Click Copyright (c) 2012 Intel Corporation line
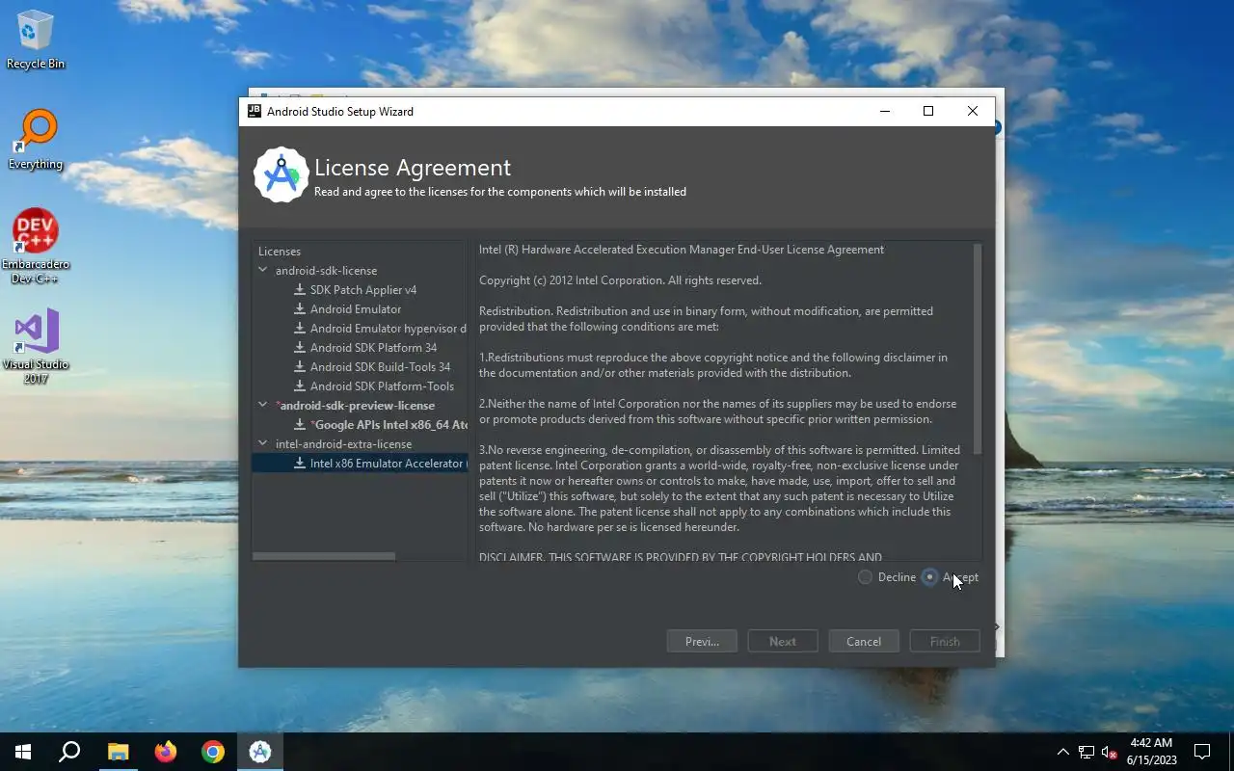The height and width of the screenshot is (771, 1234). [x=620, y=280]
